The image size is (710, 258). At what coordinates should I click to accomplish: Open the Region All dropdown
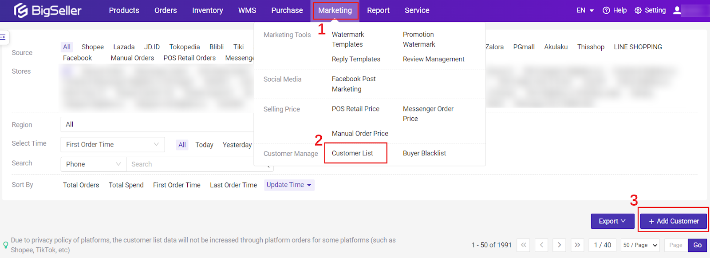[158, 124]
